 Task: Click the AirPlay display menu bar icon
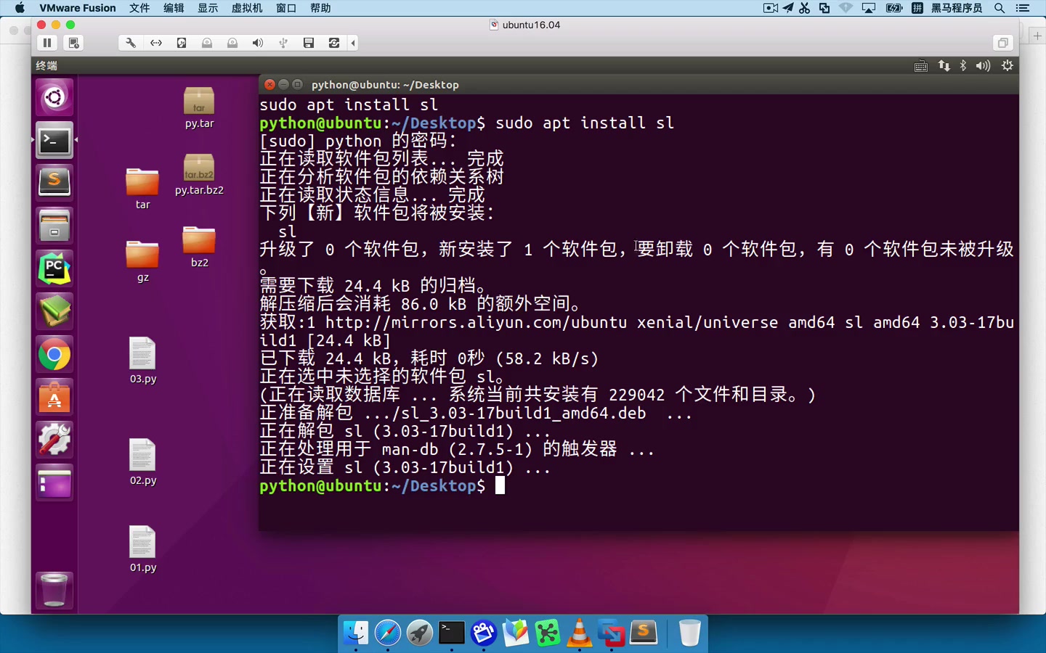[x=869, y=8]
